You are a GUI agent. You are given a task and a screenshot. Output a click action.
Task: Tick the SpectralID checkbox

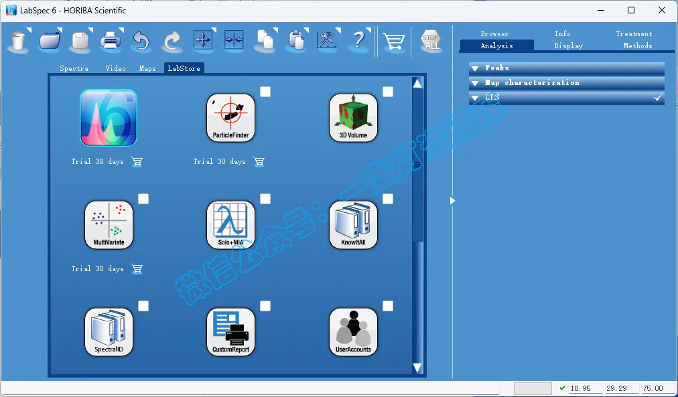tap(143, 306)
